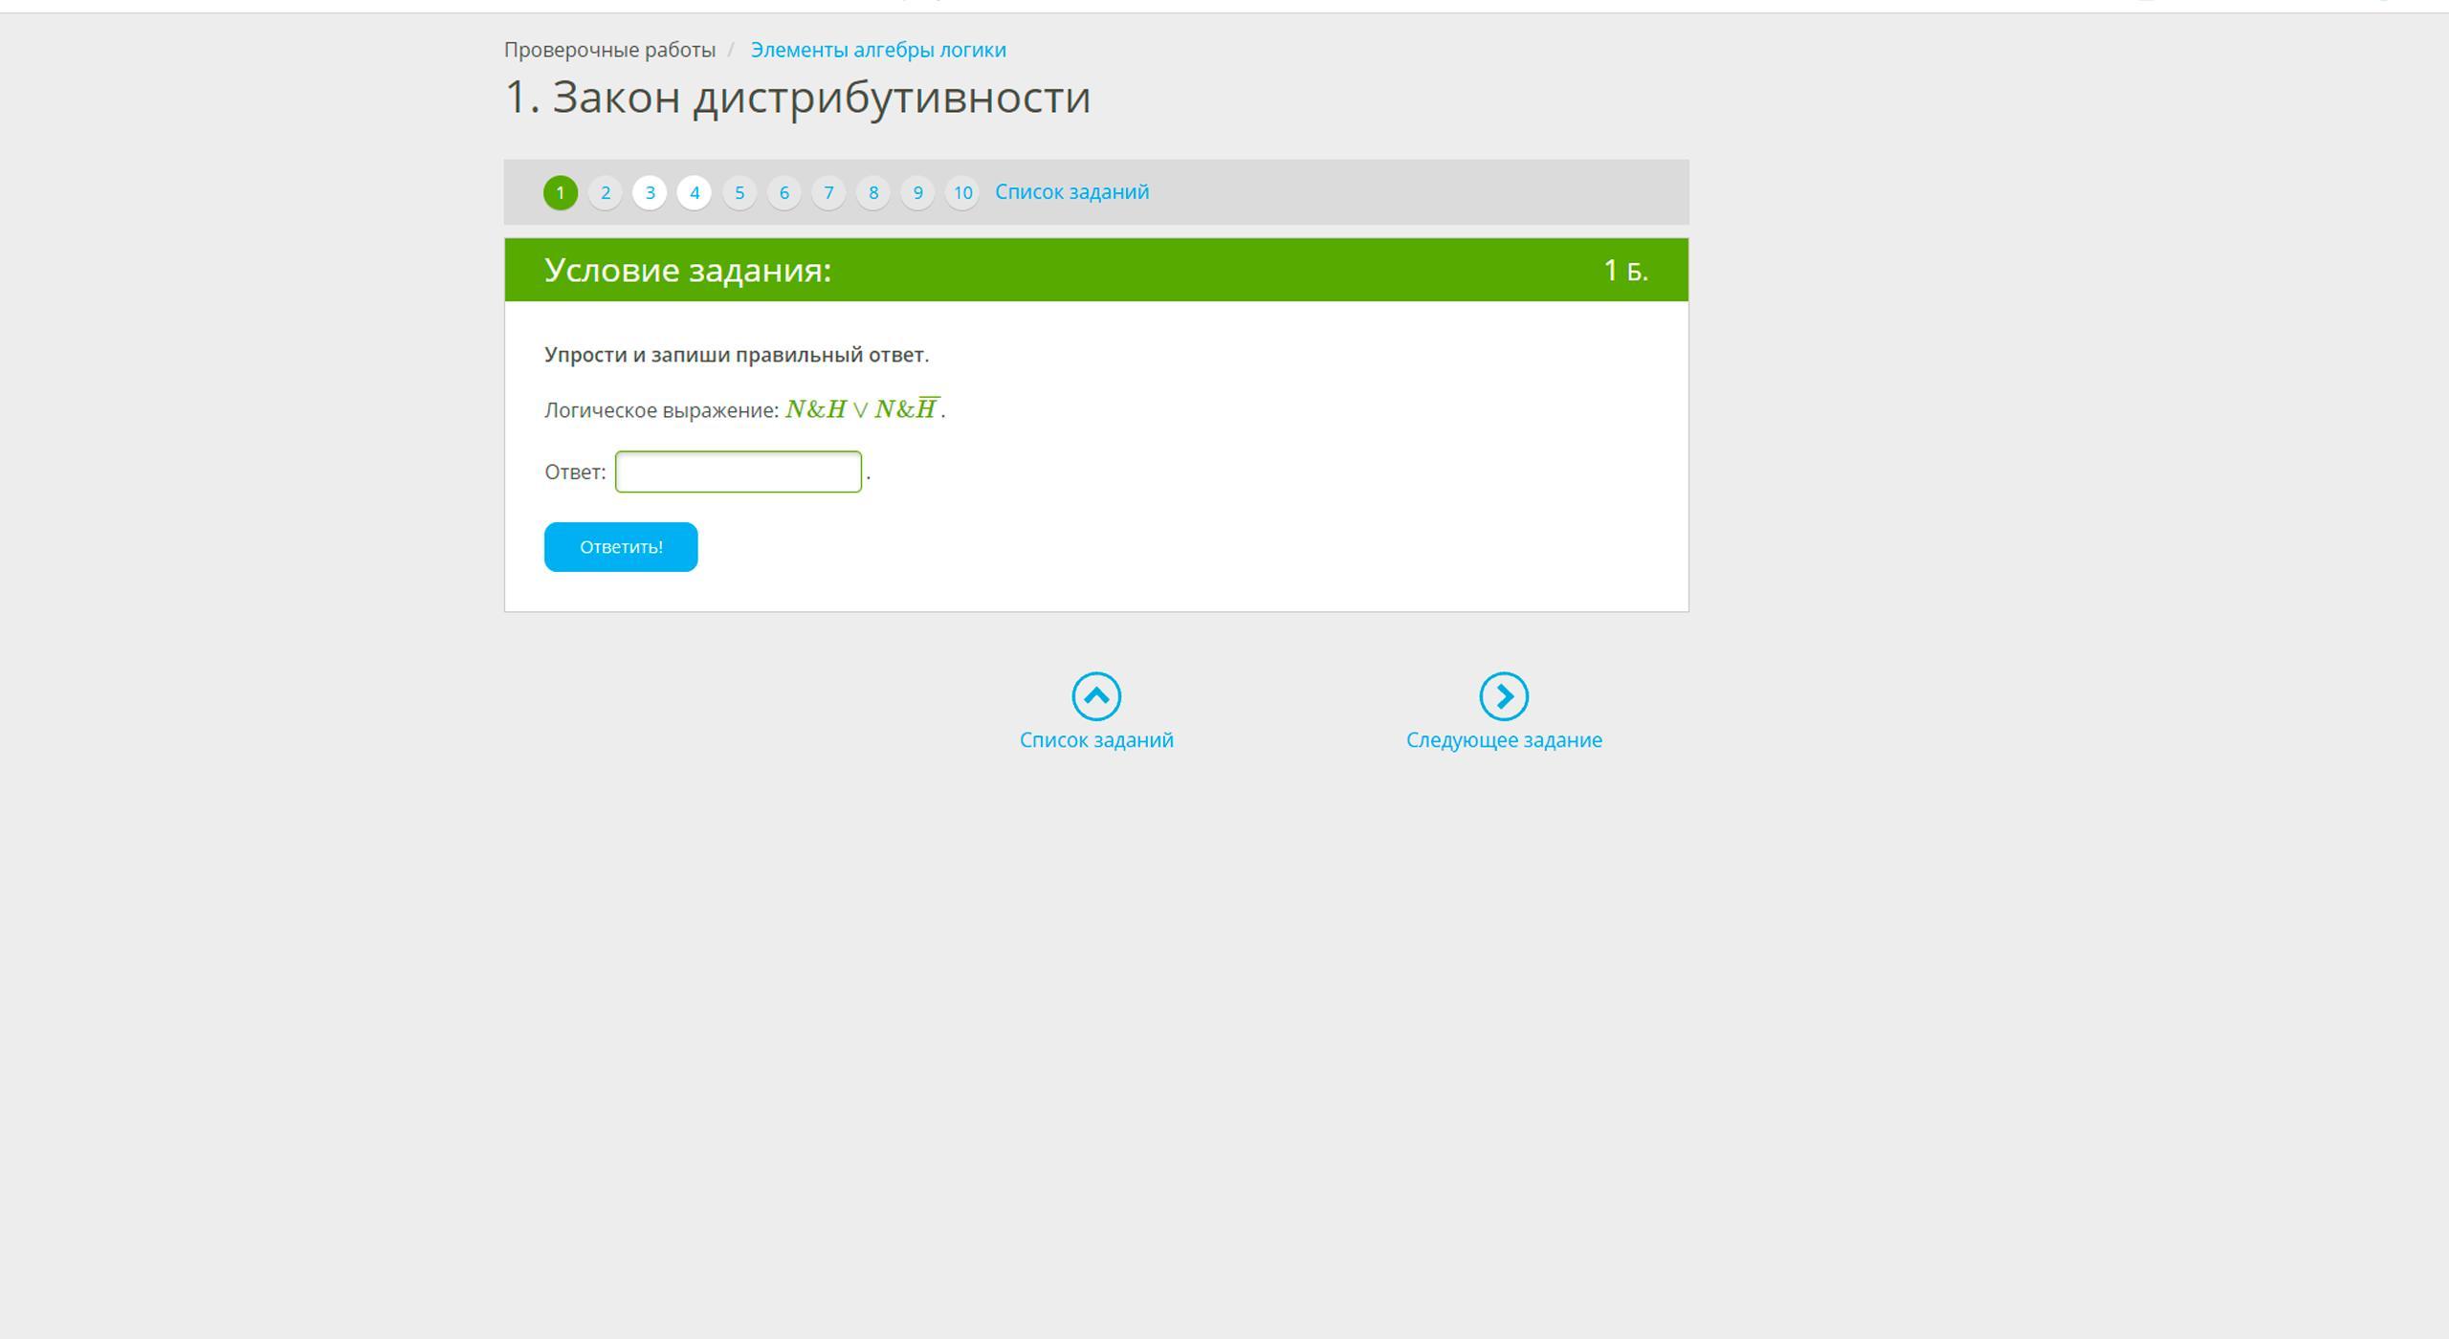This screenshot has height=1339, width=2449.
Task: Go to question 9
Action: pyautogui.click(x=917, y=192)
